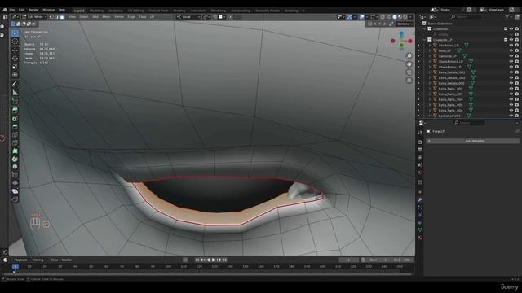Select the Extrude Region tool
This screenshot has height=293, width=522.
point(15,111)
